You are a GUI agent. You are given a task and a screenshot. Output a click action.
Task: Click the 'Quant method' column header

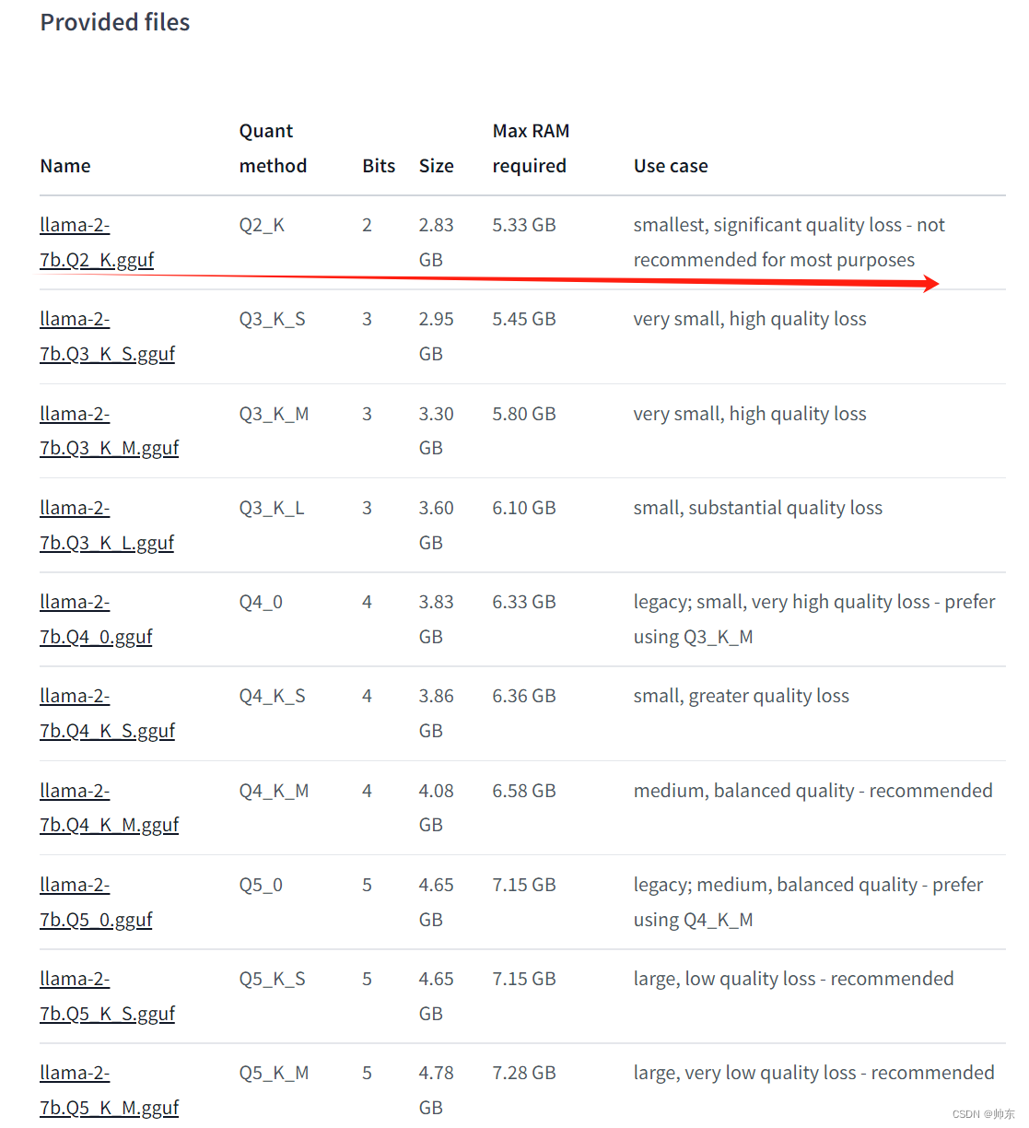click(273, 148)
